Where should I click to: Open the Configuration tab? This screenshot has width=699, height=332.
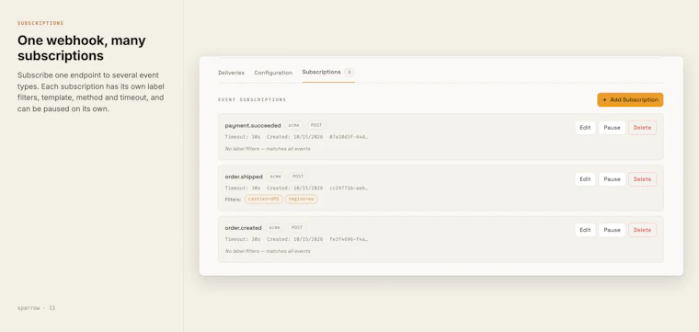click(273, 73)
